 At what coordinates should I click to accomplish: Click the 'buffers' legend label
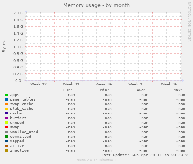(x=18, y=118)
